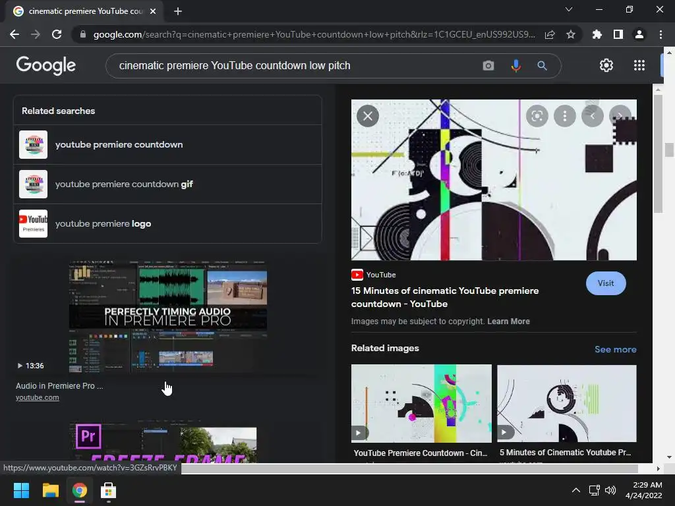The width and height of the screenshot is (675, 506).
Task: Click the preview panel vertical scrollbar
Action: tap(658, 154)
